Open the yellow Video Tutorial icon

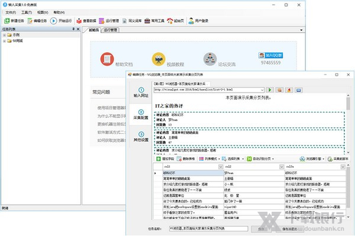point(159,59)
